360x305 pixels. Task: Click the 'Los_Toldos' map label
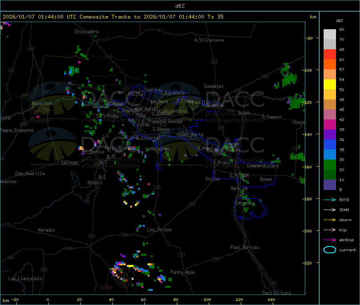coord(159,230)
